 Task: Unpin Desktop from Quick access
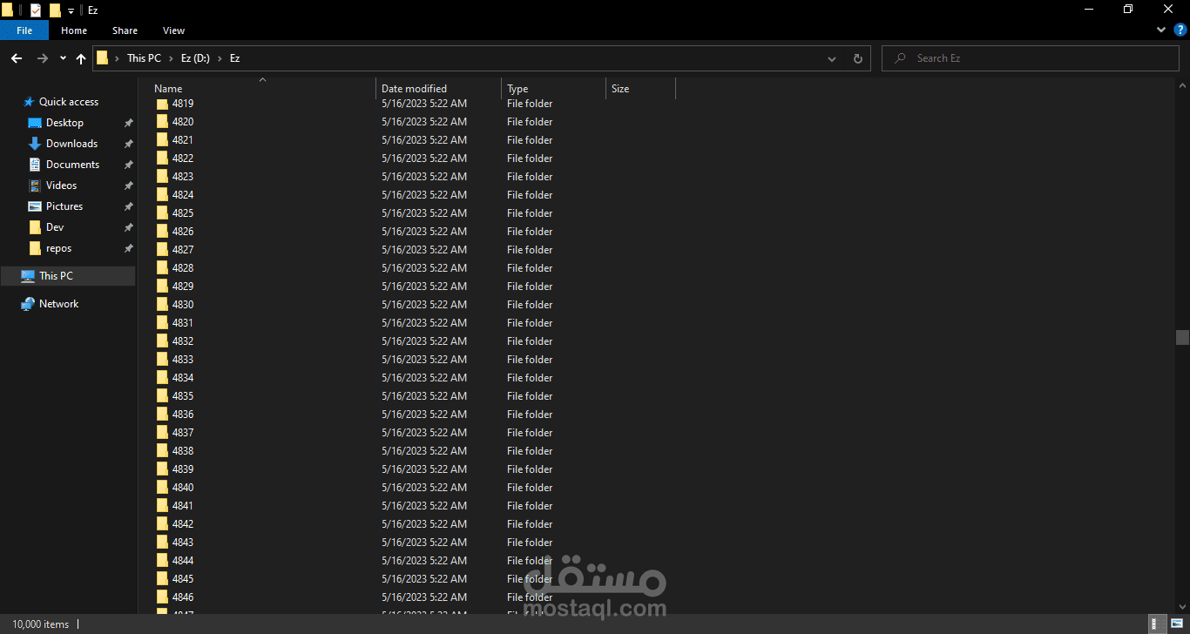pos(128,122)
